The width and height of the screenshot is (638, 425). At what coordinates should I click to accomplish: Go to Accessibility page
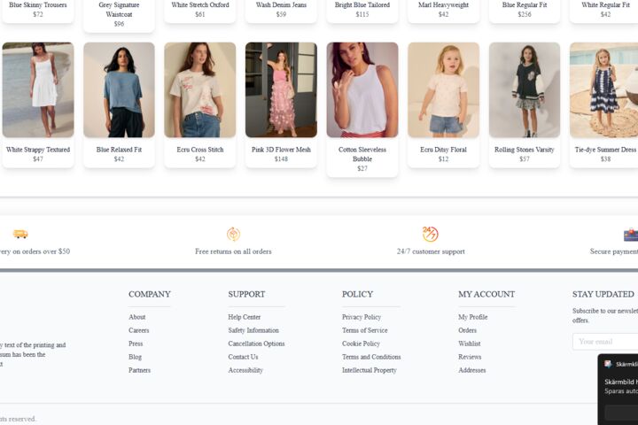pyautogui.click(x=245, y=370)
